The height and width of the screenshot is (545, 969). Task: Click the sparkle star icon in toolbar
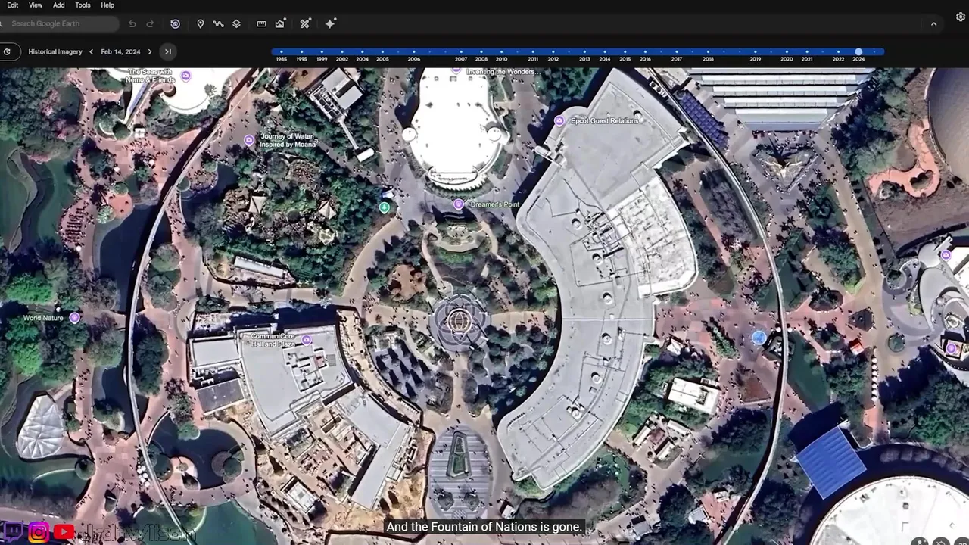(x=330, y=24)
